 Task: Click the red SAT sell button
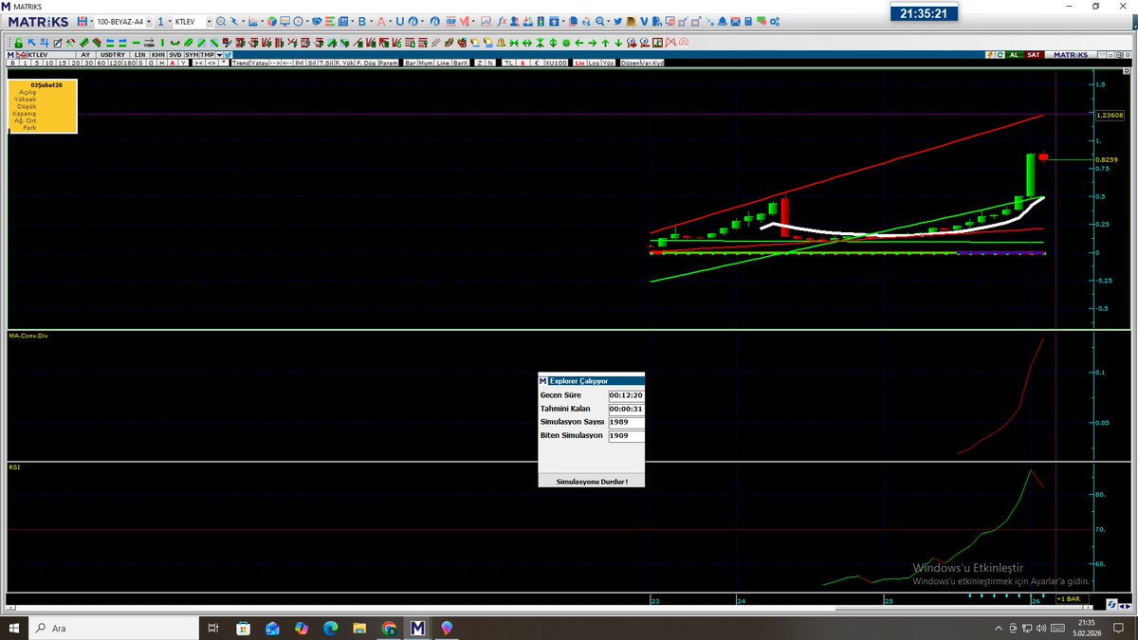1034,55
